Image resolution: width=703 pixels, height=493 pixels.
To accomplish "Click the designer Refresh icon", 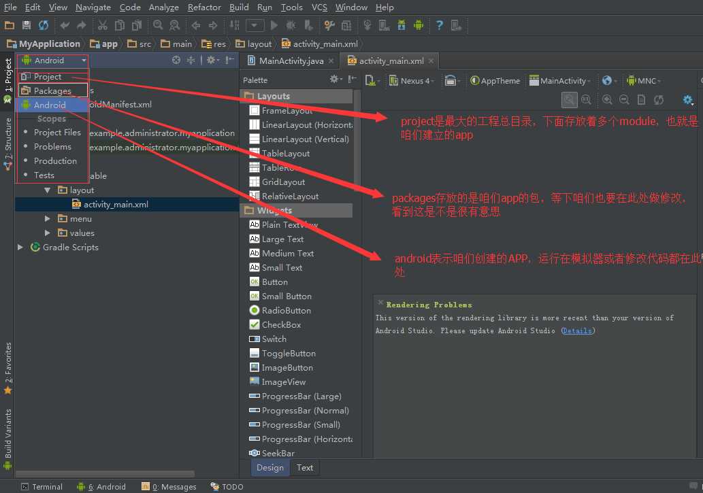I will pos(658,99).
